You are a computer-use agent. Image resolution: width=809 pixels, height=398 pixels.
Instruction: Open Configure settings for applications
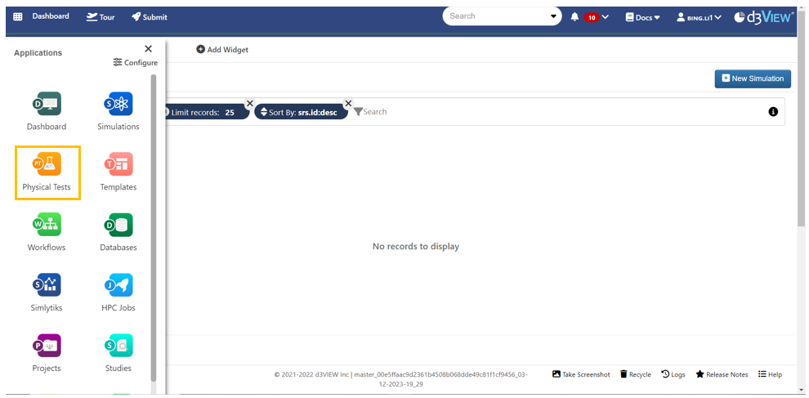click(x=136, y=62)
